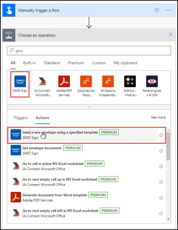The width and height of the screenshot is (178, 230).
Task: Open the My clipboard tab
Action: [126, 63]
